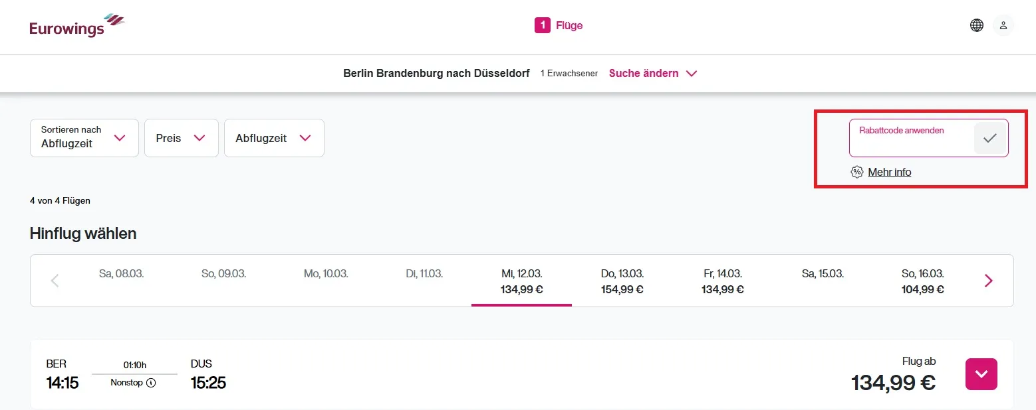The height and width of the screenshot is (410, 1036).
Task: Click the left arrow in date carousel
Action: click(x=55, y=280)
